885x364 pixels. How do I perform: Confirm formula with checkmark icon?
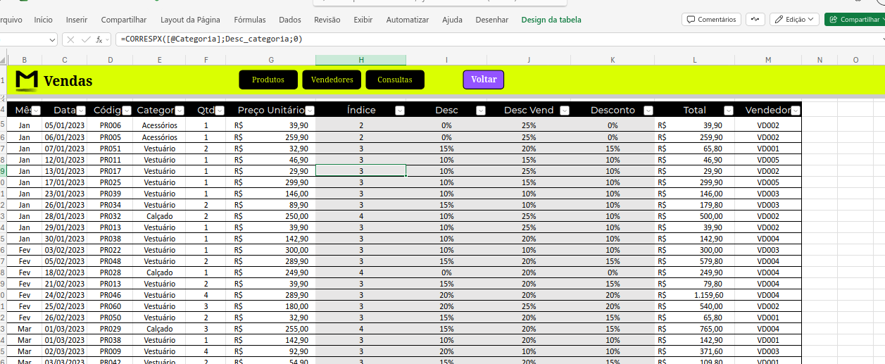click(86, 39)
